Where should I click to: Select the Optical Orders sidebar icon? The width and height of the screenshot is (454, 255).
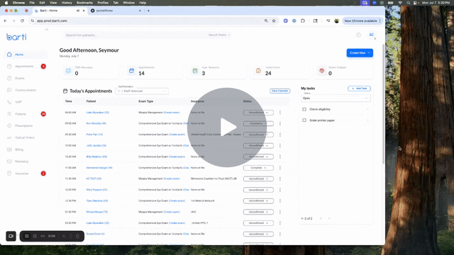point(9,137)
